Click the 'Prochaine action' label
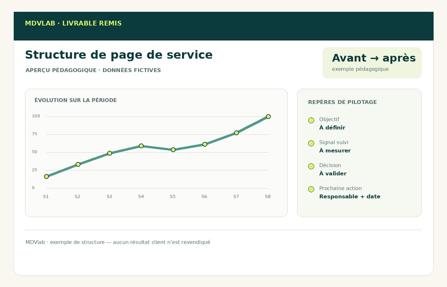Viewport: 447px width, 287px height. (x=340, y=188)
